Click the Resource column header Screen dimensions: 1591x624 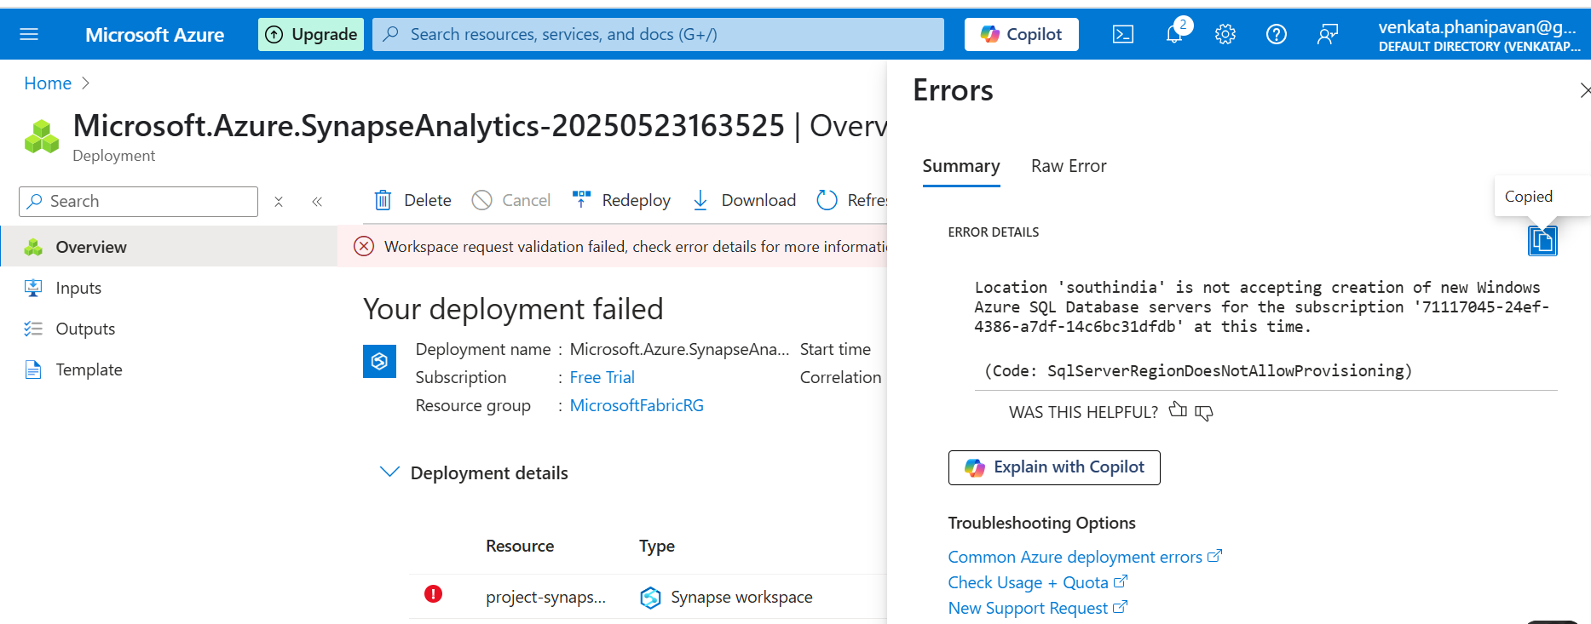click(520, 547)
